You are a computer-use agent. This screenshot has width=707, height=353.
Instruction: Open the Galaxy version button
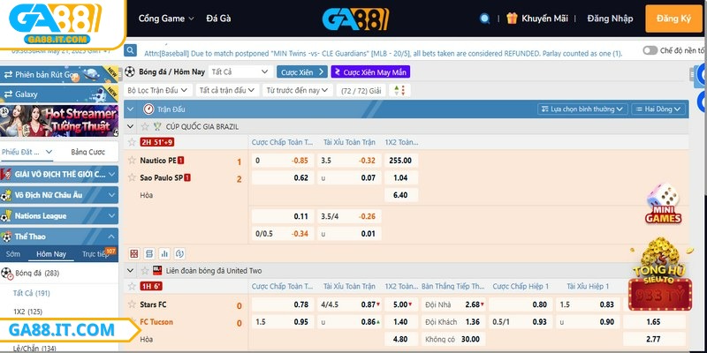point(59,94)
